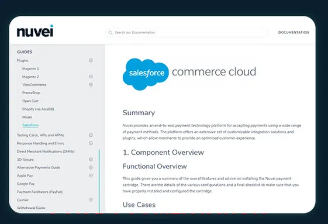Click the commerce cloud title text
328x224 pixels.
(x=214, y=72)
